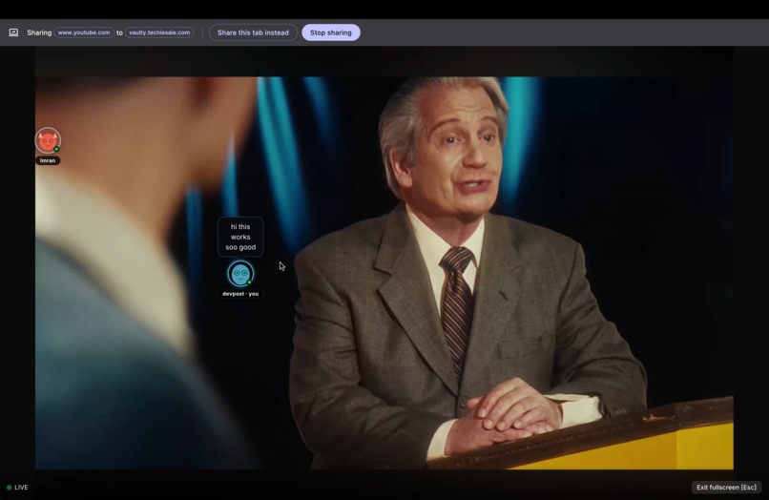Click the www.youtube.com source chip
This screenshot has height=500, width=769.
84,32
